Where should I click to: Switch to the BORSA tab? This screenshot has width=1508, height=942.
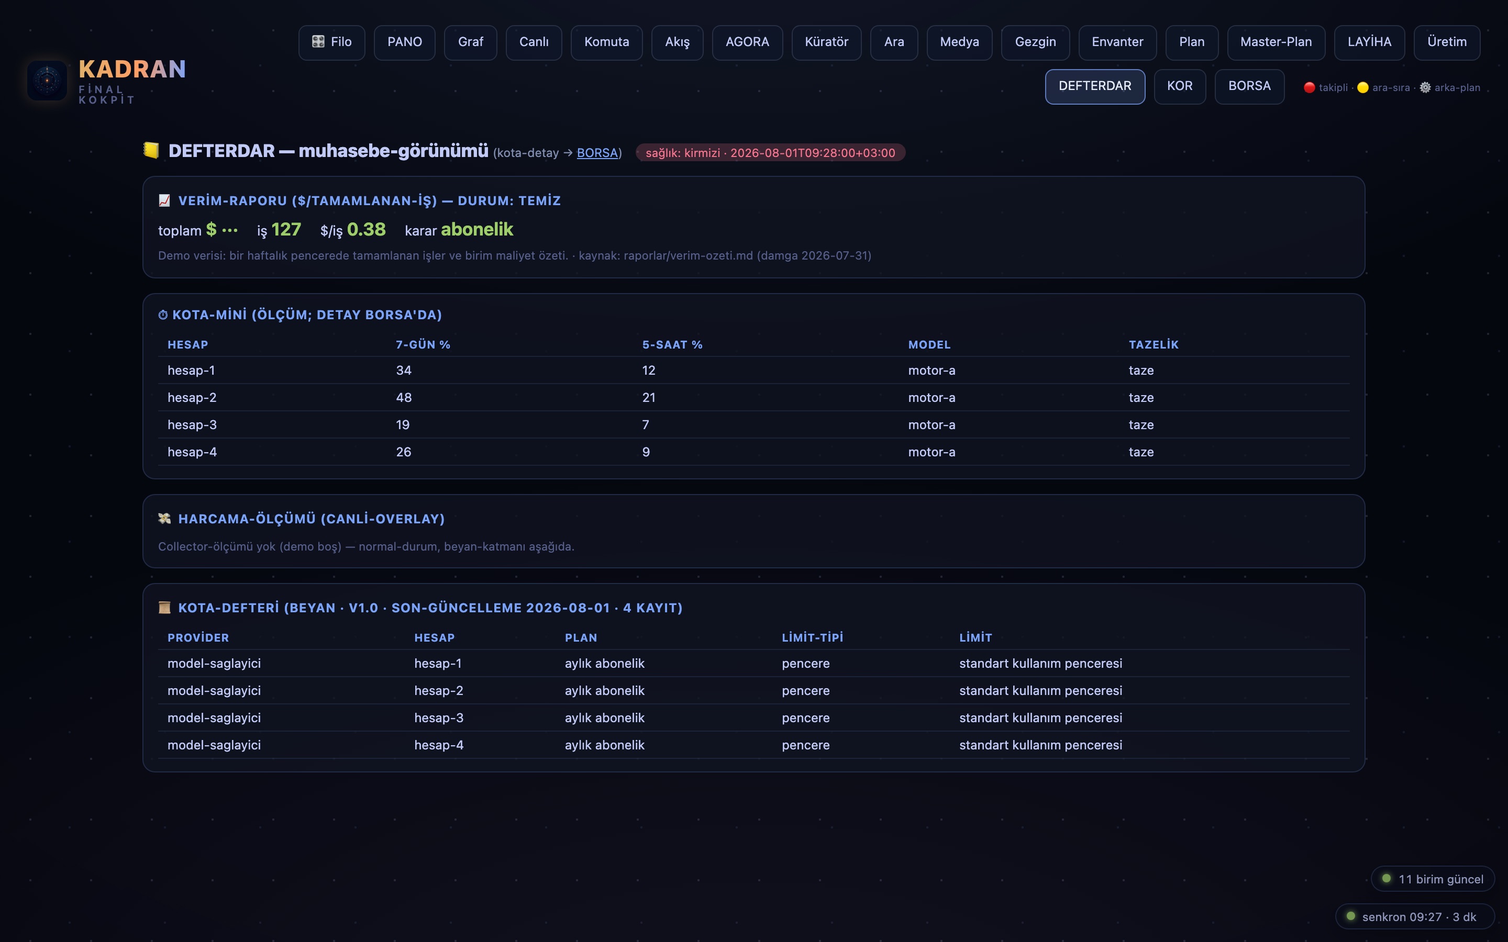click(x=1249, y=86)
